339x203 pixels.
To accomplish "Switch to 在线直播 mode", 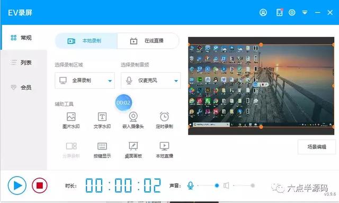I will [x=148, y=41].
